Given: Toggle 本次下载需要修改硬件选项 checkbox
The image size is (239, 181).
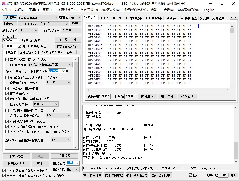Looking at the screenshot, I should (x=7, y=59).
